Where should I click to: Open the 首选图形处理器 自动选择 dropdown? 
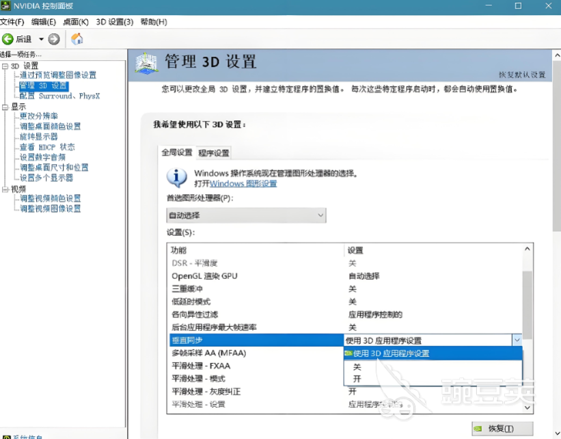click(x=246, y=215)
